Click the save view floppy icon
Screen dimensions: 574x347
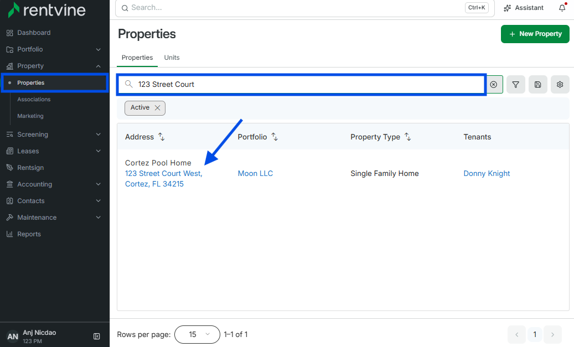point(537,85)
